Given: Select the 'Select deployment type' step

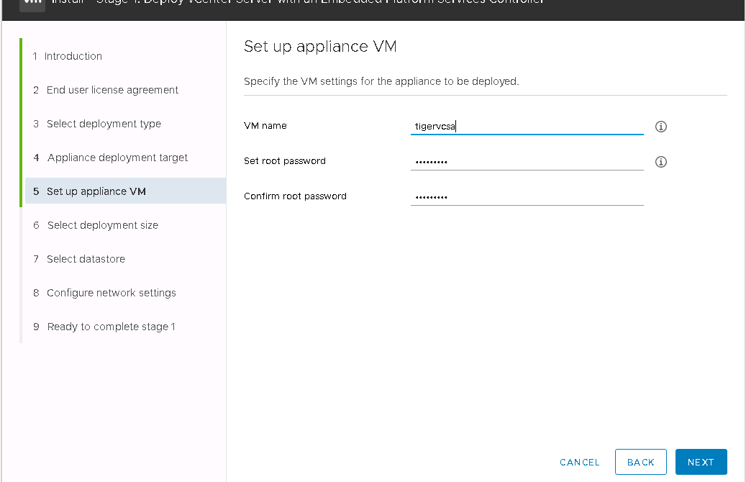Looking at the screenshot, I should coord(104,124).
